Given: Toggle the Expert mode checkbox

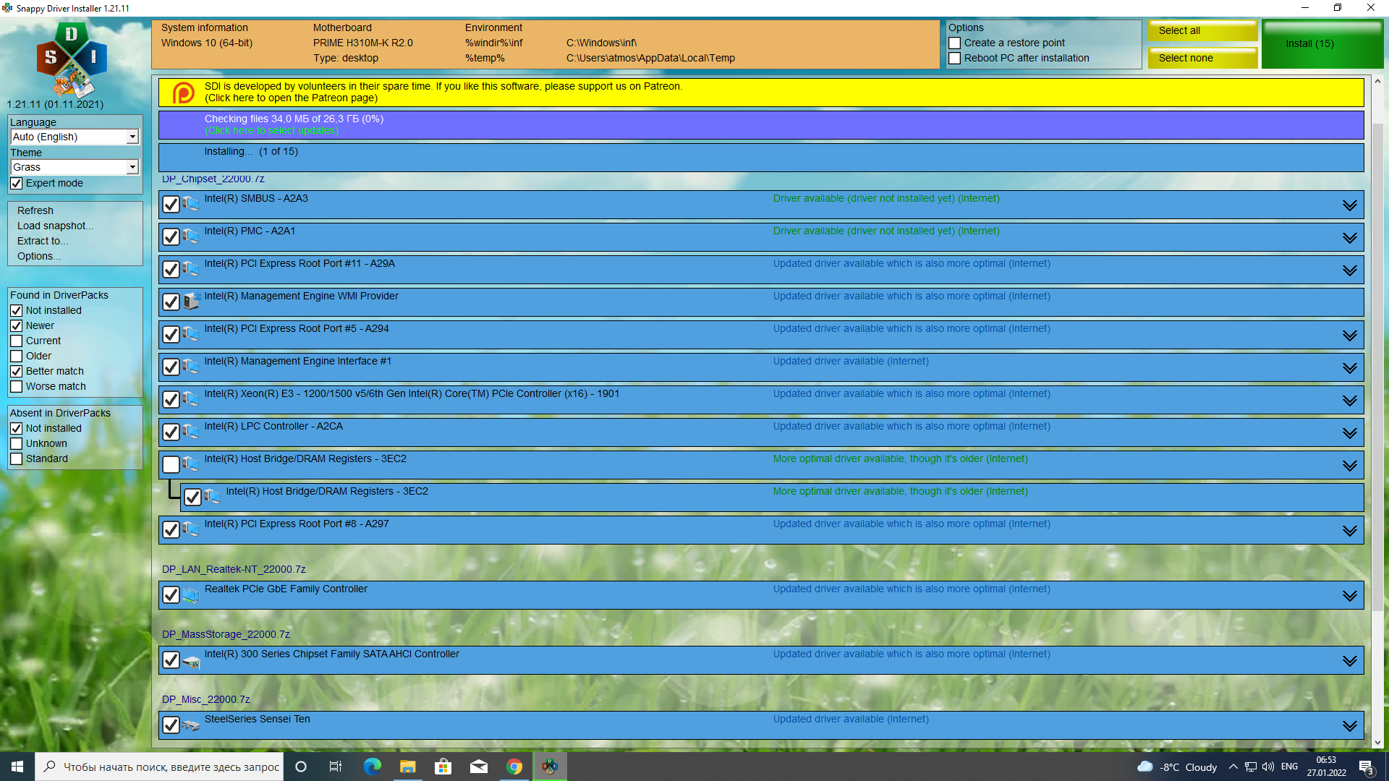Looking at the screenshot, I should [x=17, y=184].
